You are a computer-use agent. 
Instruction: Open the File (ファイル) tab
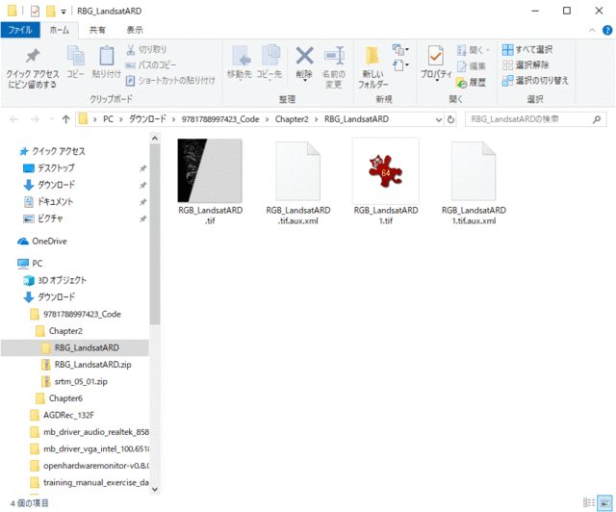20,30
